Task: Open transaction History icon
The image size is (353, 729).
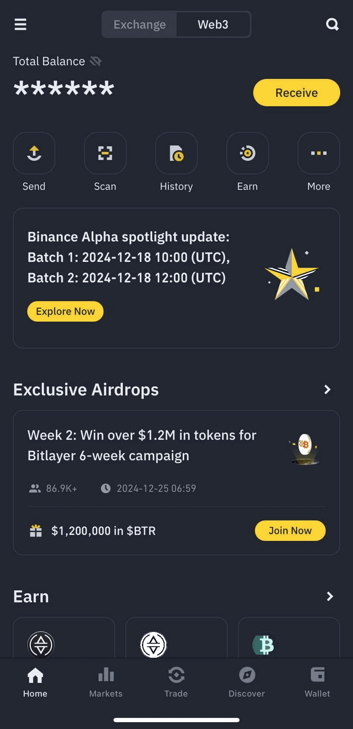Action: tap(176, 153)
